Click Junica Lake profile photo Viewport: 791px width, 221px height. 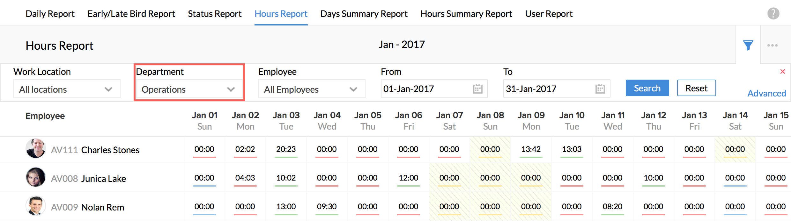click(35, 177)
